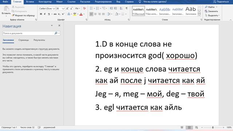Click the Заменить button

[212, 11]
